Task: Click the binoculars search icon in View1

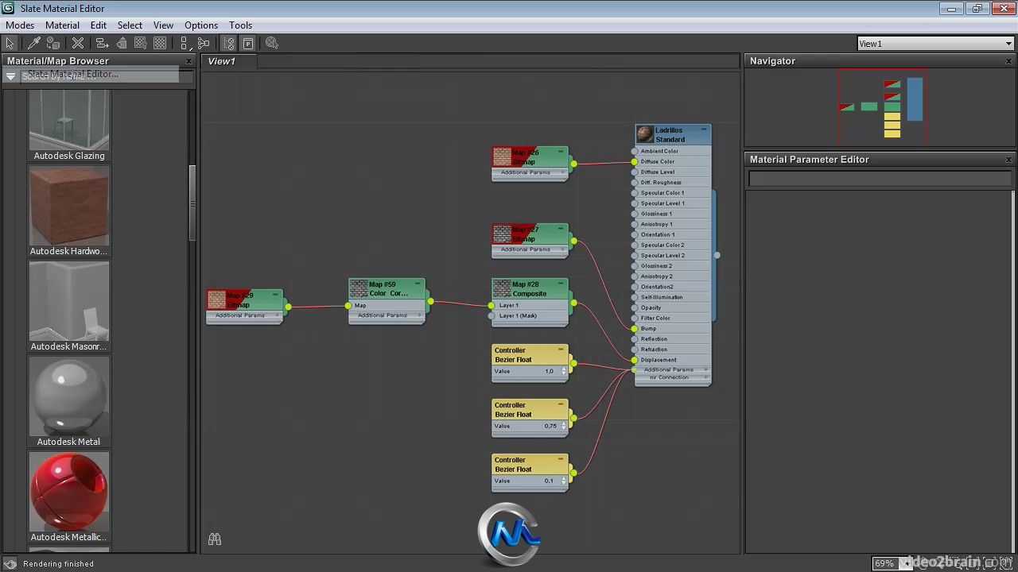Action: click(214, 539)
